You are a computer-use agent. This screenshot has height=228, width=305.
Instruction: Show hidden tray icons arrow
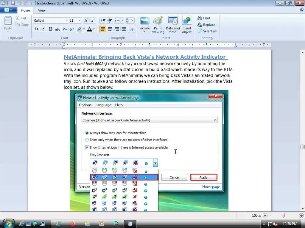264,224
